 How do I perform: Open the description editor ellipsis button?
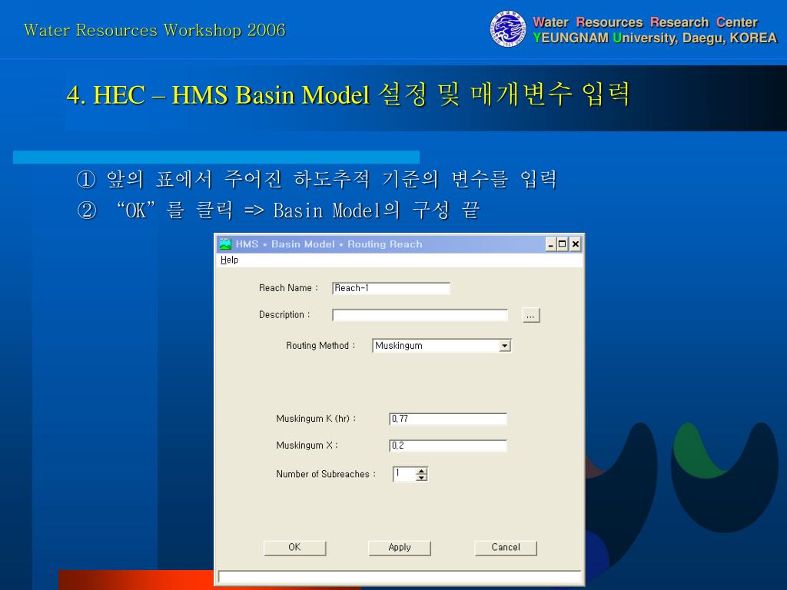[531, 315]
